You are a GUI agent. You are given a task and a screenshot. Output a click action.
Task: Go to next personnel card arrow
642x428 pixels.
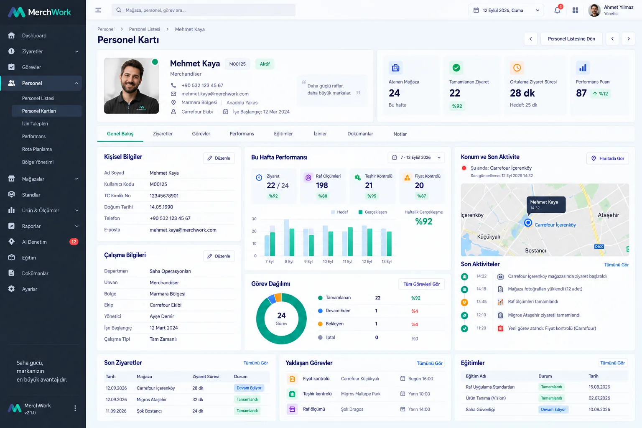tap(628, 39)
